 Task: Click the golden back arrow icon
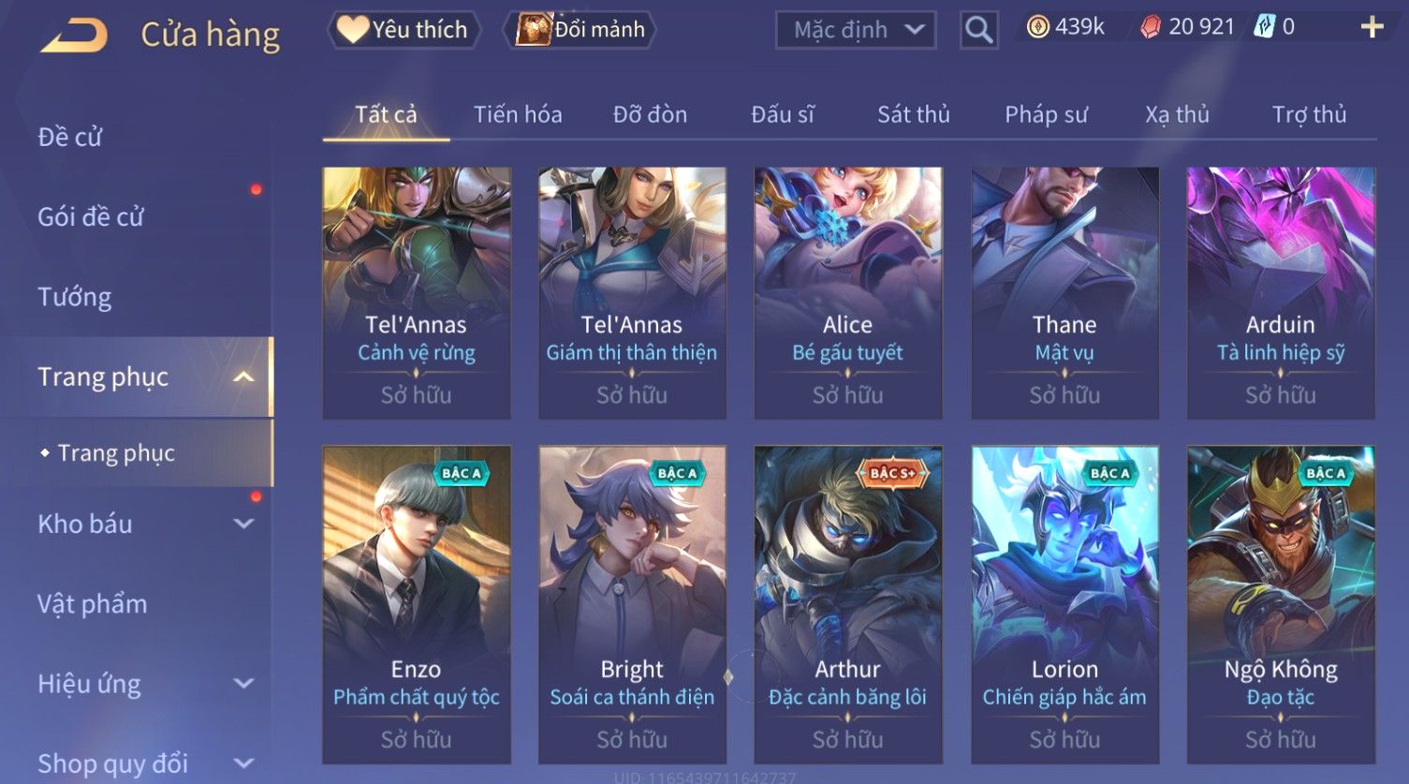74,35
